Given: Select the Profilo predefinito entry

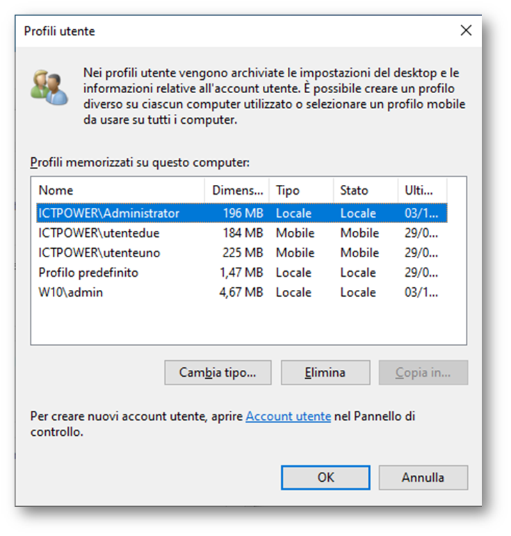Looking at the screenshot, I should (x=88, y=273).
